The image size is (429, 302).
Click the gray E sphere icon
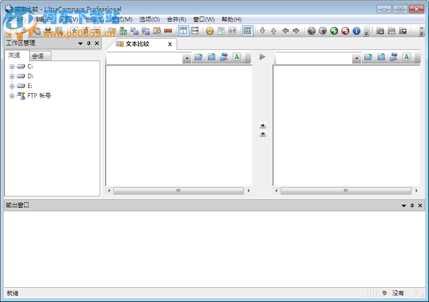coord(323,31)
